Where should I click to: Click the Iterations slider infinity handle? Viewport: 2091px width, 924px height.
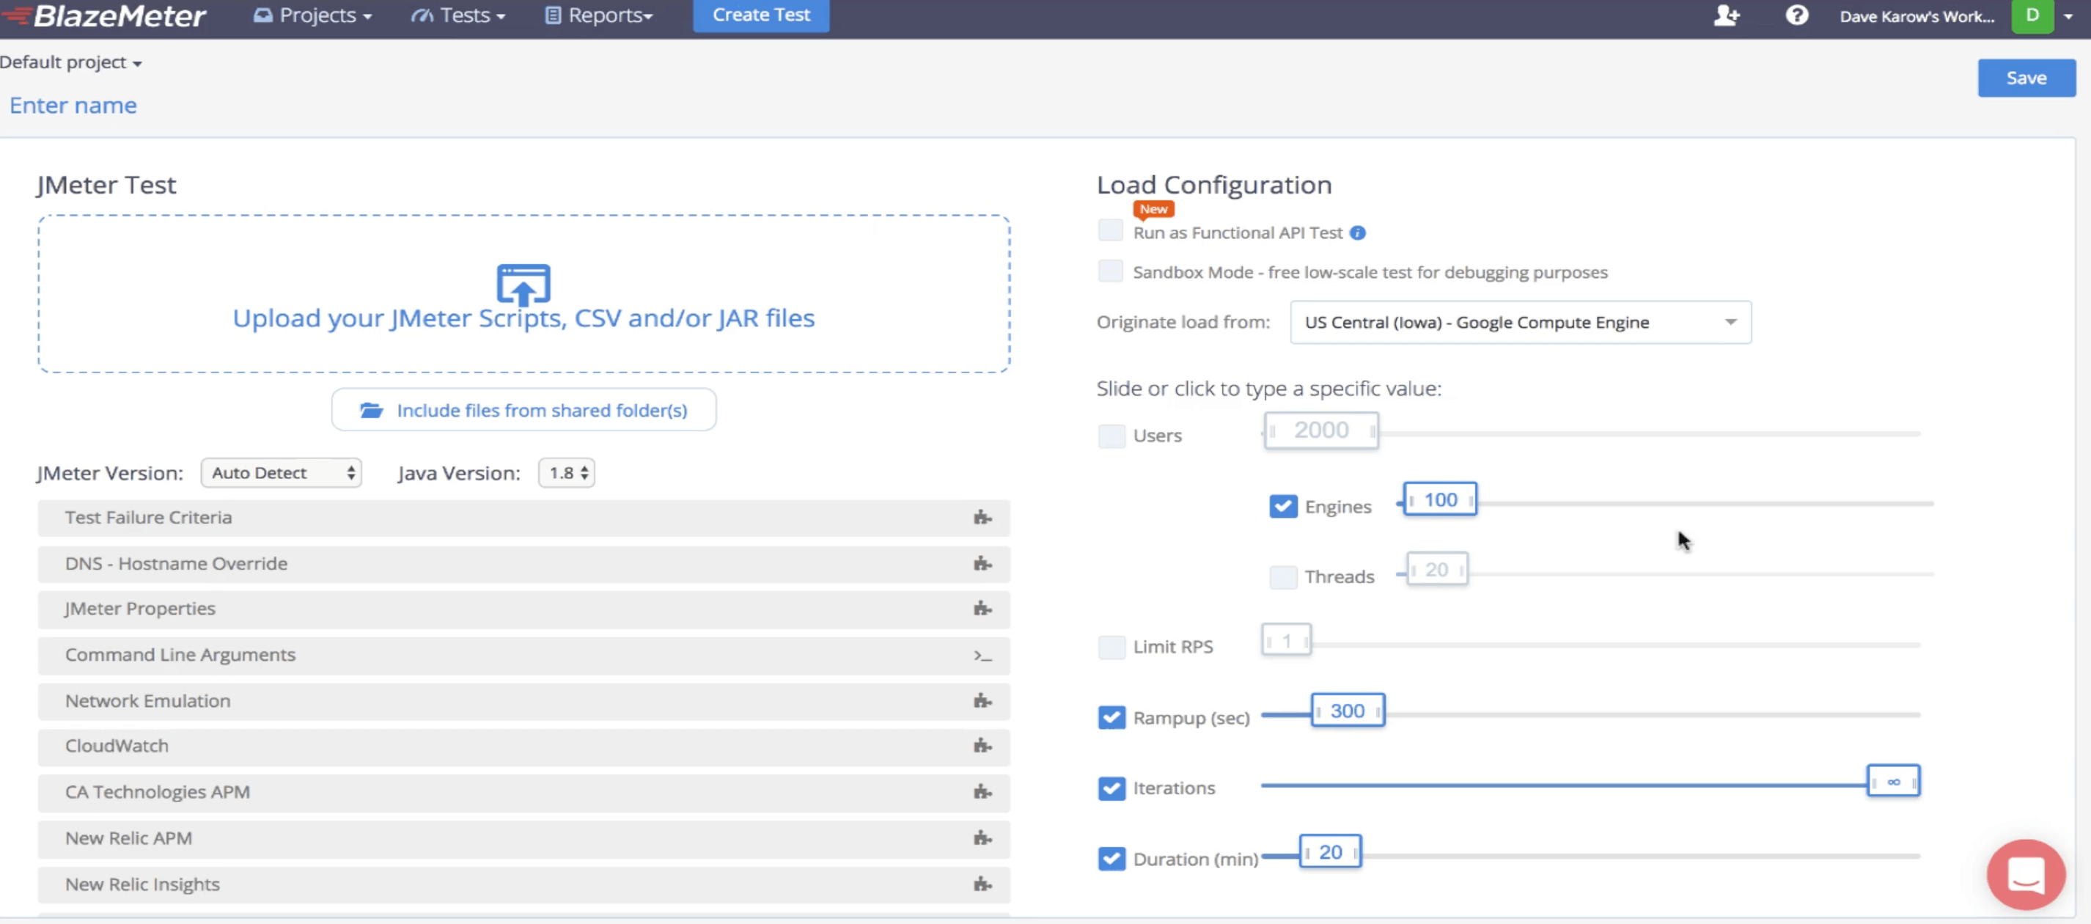(x=1893, y=781)
